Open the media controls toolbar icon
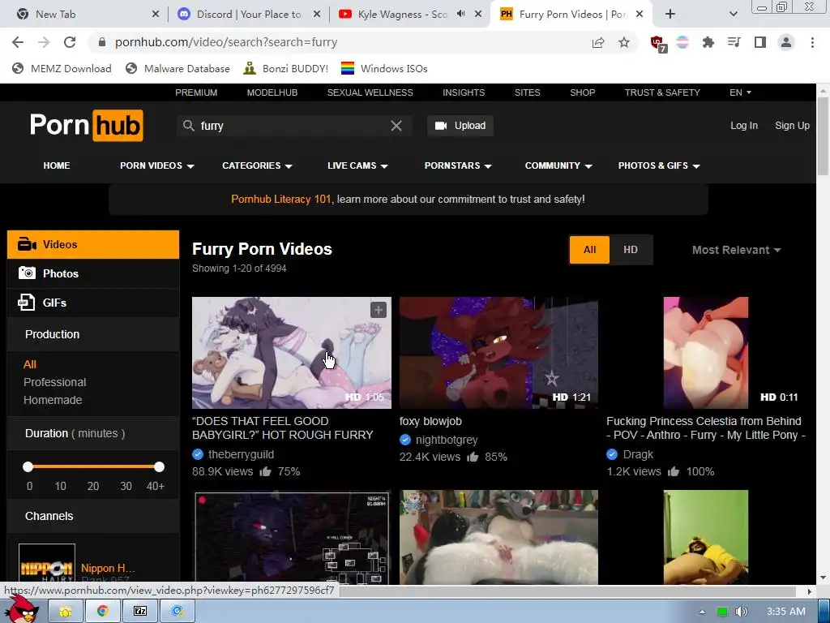Image resolution: width=830 pixels, height=623 pixels. (x=734, y=42)
